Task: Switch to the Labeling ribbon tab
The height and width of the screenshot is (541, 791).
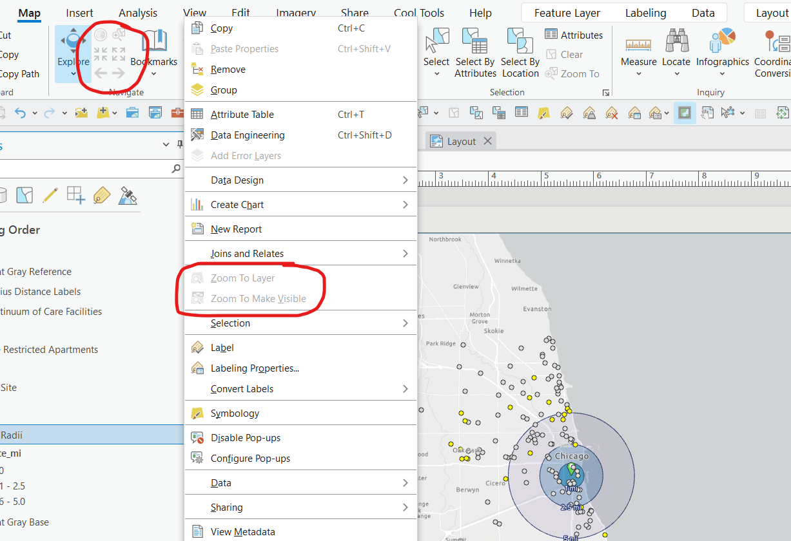Action: point(645,12)
